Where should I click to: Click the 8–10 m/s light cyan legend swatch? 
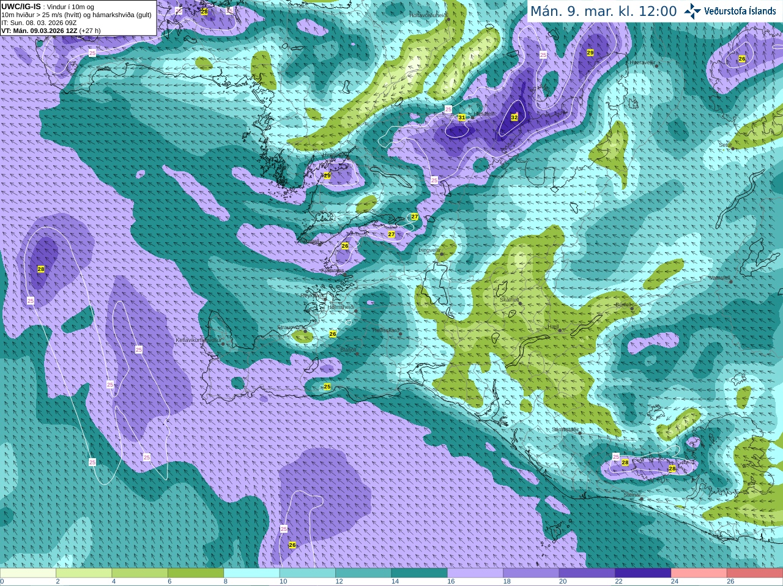(251, 573)
